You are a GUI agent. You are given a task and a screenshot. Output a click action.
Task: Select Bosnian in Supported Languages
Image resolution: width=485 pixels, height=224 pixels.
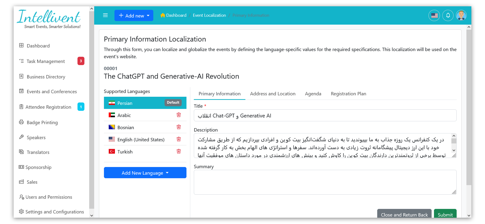(145, 127)
